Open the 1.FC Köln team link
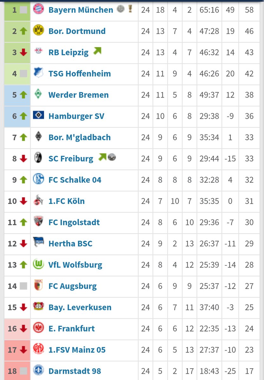The width and height of the screenshot is (264, 380). pos(67,201)
